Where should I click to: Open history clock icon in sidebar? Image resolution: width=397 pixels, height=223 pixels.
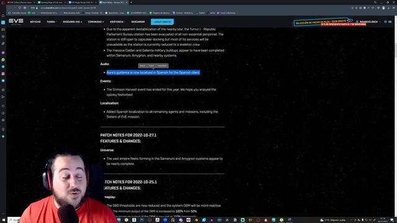point(3,113)
